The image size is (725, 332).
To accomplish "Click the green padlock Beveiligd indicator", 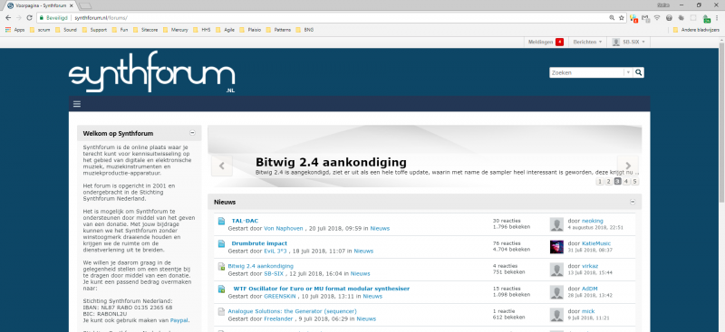I will (x=54, y=17).
